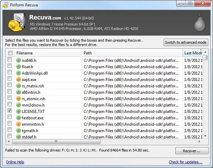
Task: Click the orange status dot for emmintrin.h
Action: pyautogui.click(x=18, y=124)
